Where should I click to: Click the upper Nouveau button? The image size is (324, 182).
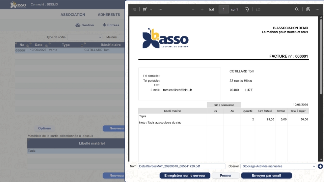click(114, 128)
